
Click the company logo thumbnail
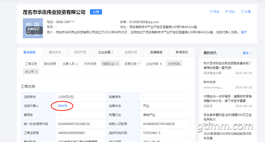pyautogui.click(x=33, y=28)
